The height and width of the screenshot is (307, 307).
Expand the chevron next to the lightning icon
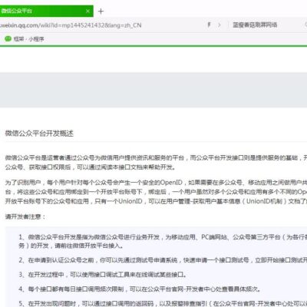pos(220,25)
